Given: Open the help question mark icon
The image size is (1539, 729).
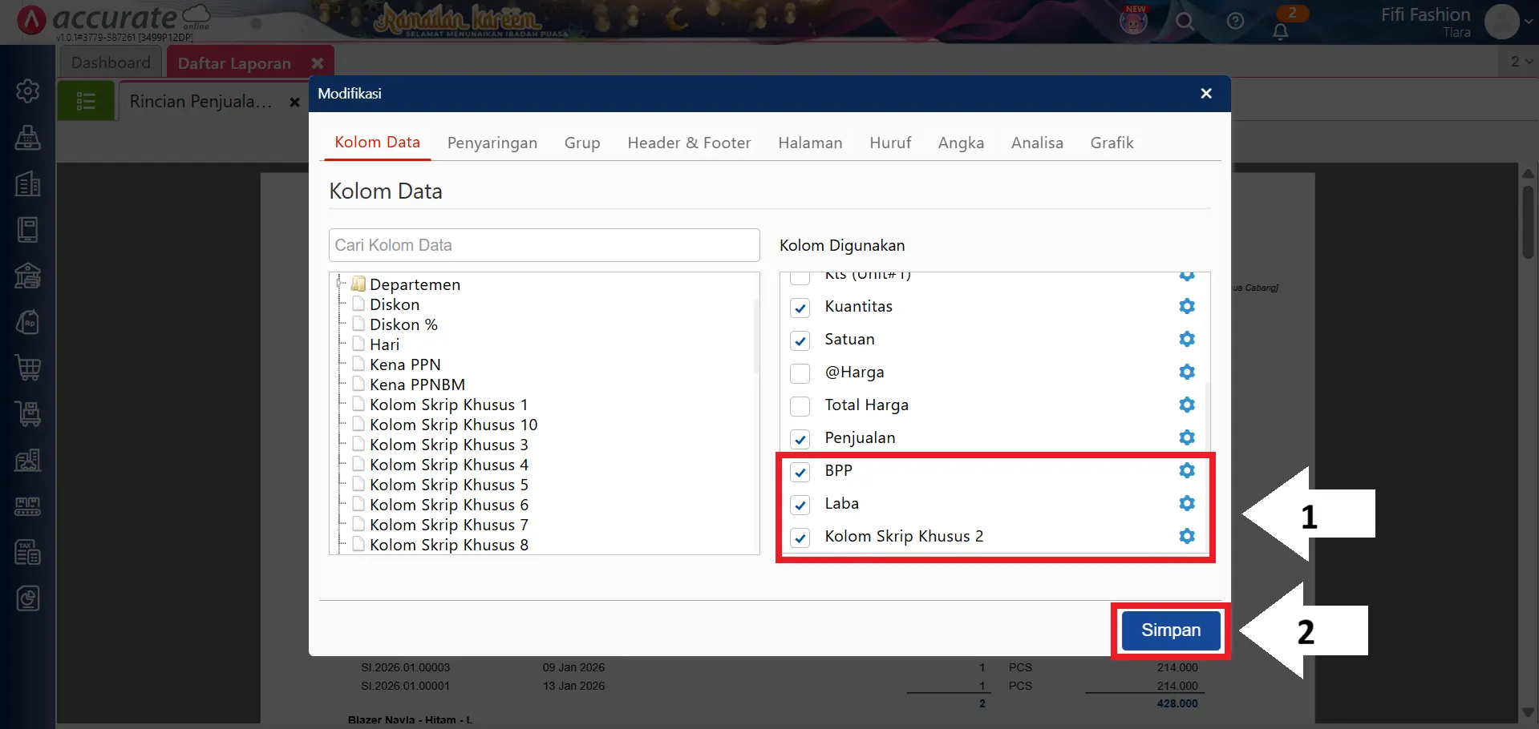Looking at the screenshot, I should 1235,22.
